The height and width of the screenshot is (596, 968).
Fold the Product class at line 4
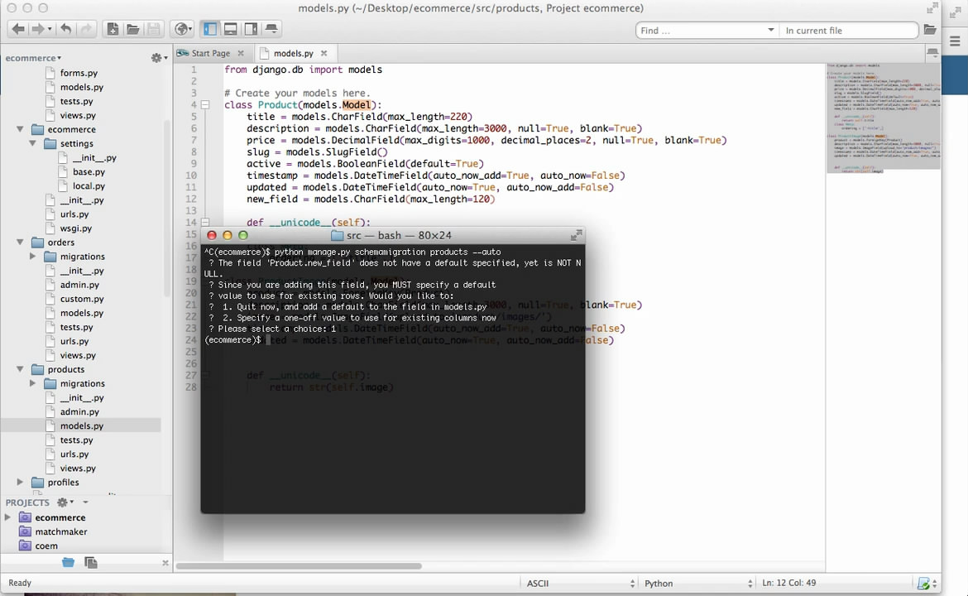tap(205, 105)
